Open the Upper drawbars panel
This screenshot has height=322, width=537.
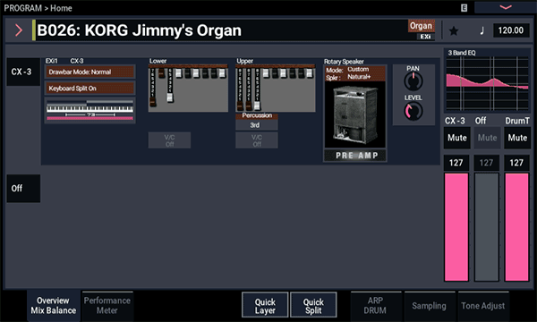276,88
